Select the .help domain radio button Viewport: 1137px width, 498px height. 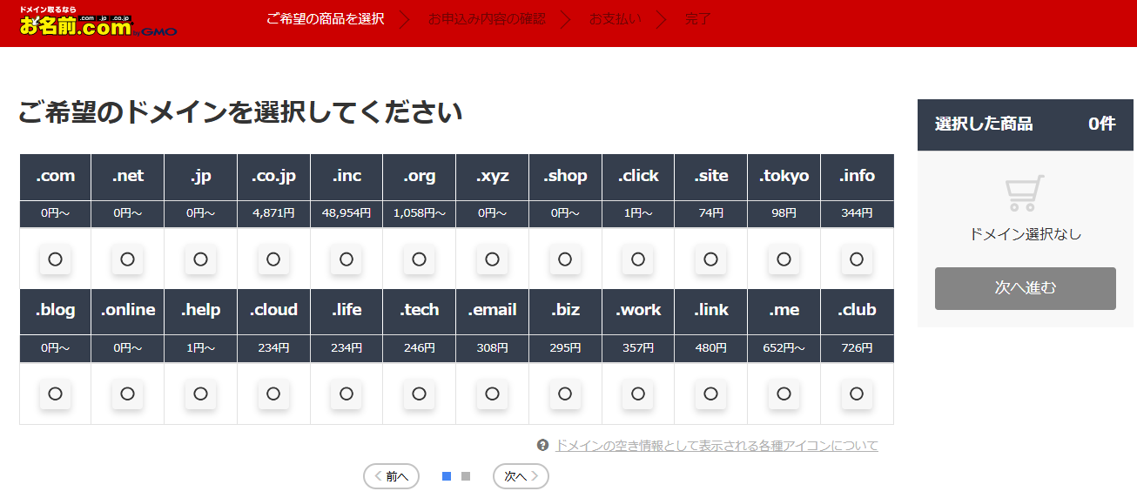(x=200, y=394)
